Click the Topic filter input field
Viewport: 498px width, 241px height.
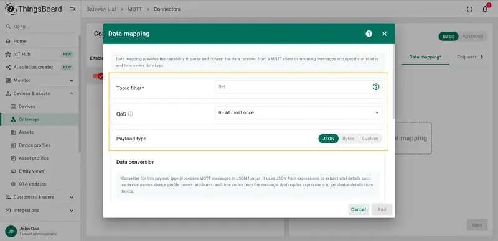pos(293,86)
